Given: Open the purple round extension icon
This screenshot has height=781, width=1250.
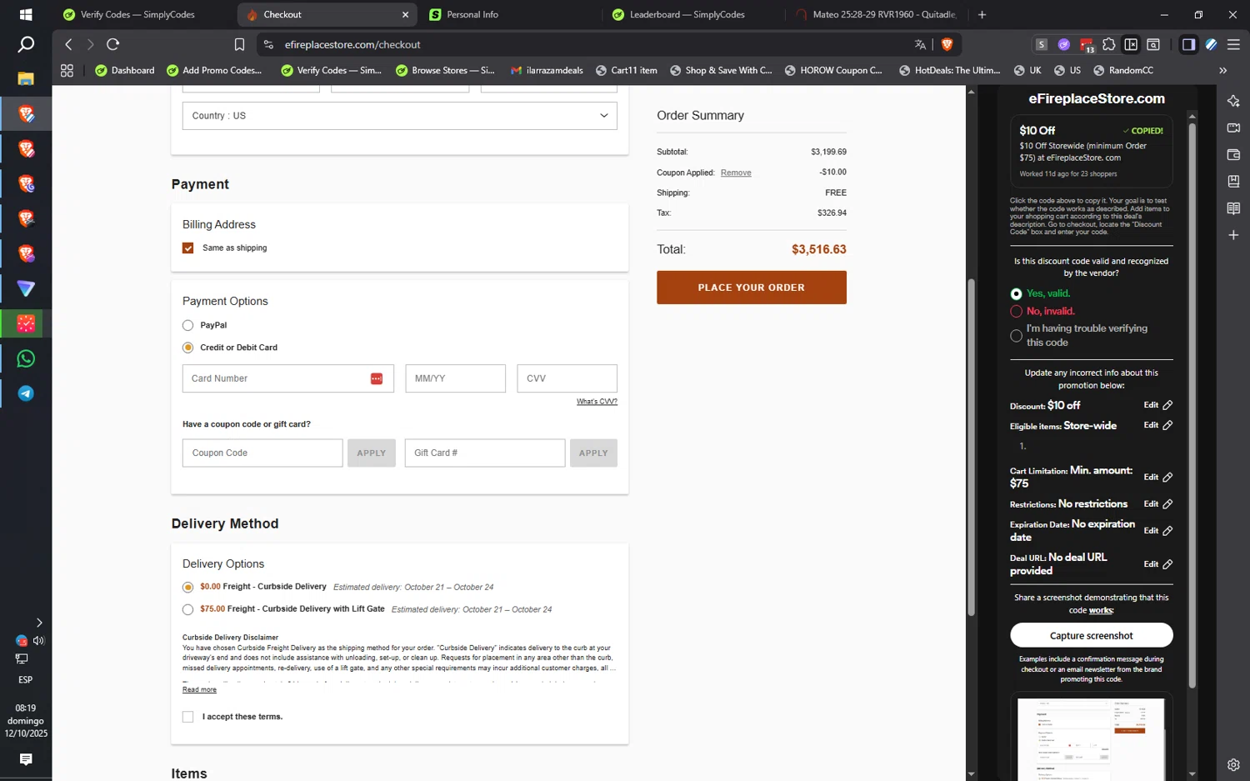Looking at the screenshot, I should 1064,44.
